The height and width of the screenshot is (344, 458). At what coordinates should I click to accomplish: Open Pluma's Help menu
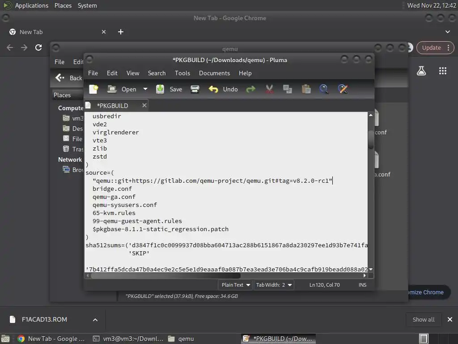pos(245,73)
